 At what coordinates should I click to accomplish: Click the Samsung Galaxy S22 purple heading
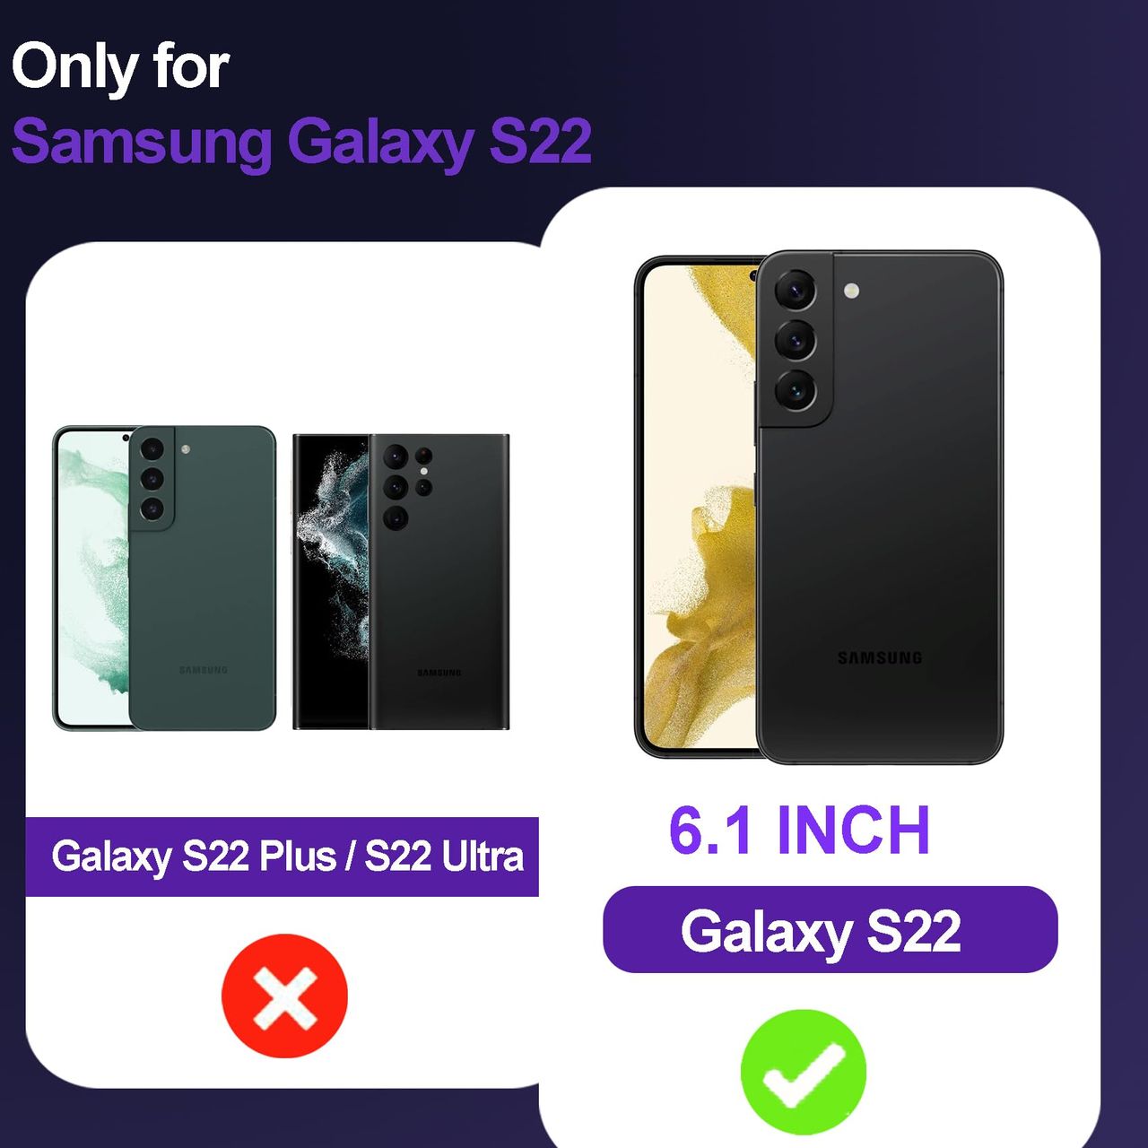click(301, 142)
